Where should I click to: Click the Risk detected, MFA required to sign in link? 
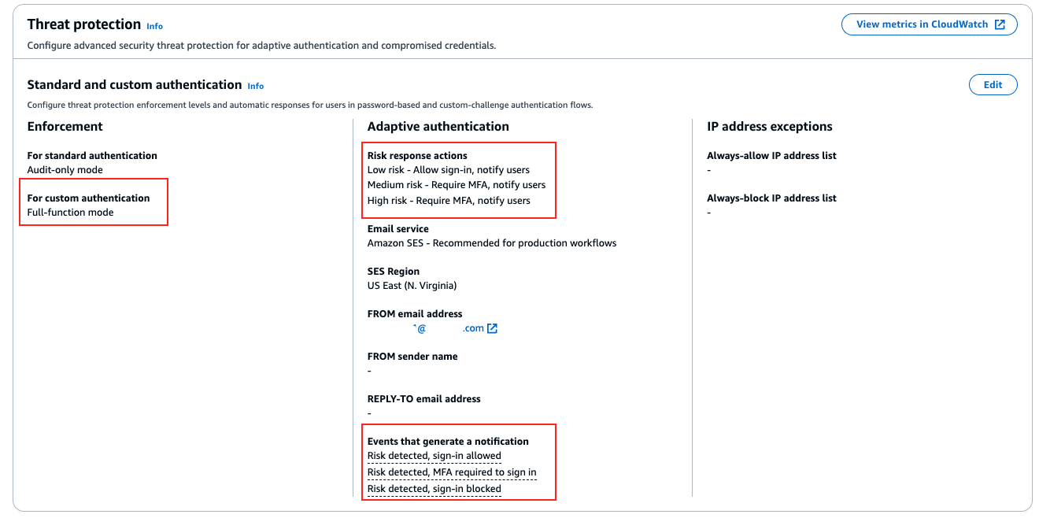451,472
